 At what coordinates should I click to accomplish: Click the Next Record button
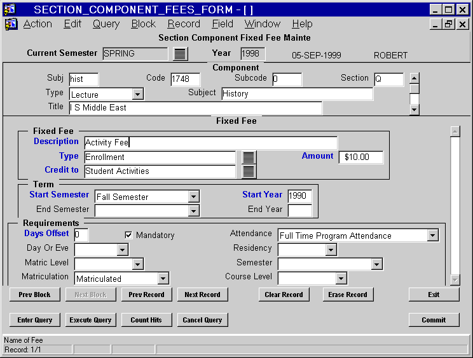[x=202, y=295]
